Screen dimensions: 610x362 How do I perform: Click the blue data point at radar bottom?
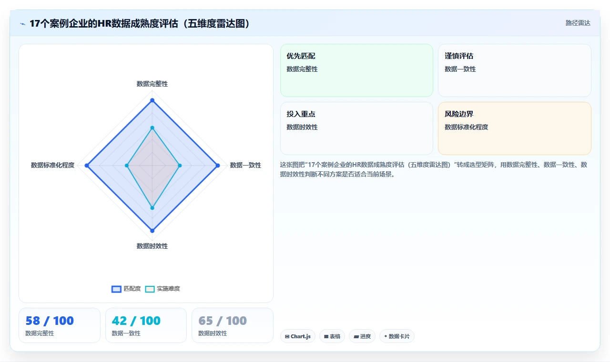152,231
